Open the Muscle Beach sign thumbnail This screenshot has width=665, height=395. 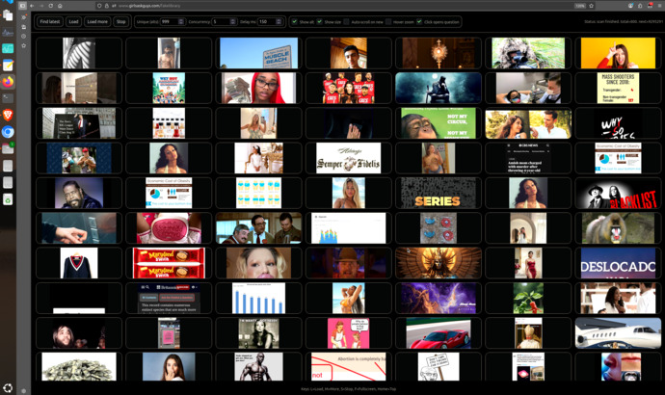pyautogui.click(x=258, y=53)
